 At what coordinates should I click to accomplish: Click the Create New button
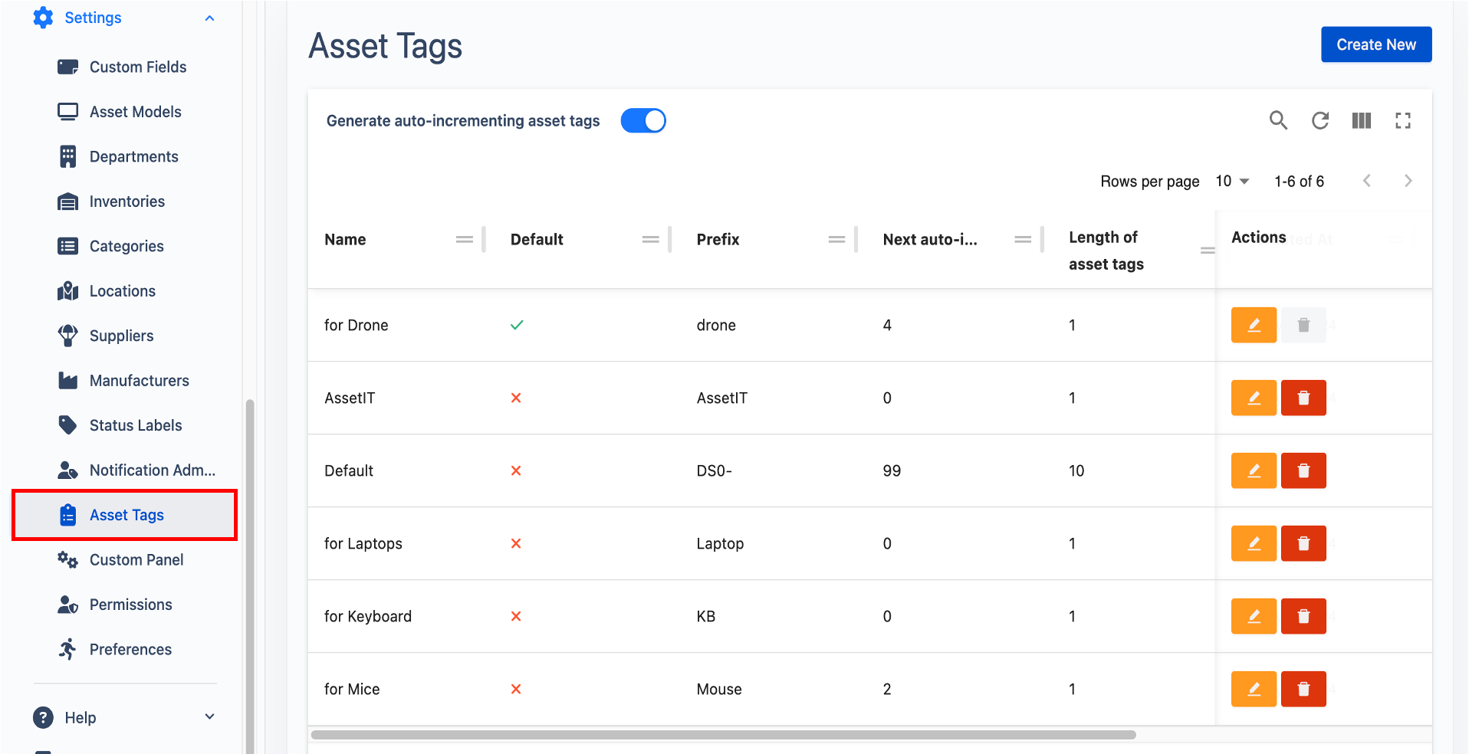(x=1375, y=44)
